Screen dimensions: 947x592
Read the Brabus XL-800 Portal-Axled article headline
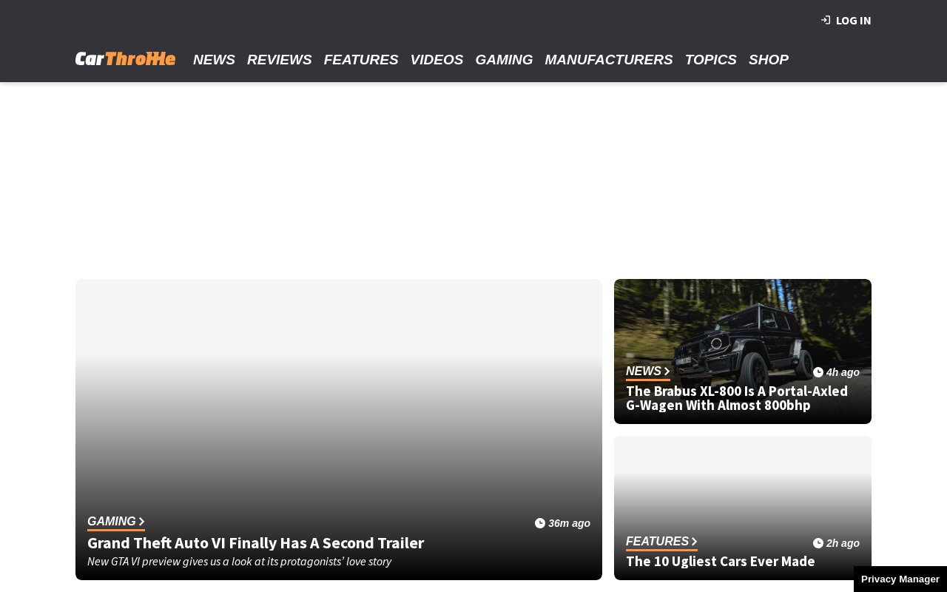(x=737, y=398)
